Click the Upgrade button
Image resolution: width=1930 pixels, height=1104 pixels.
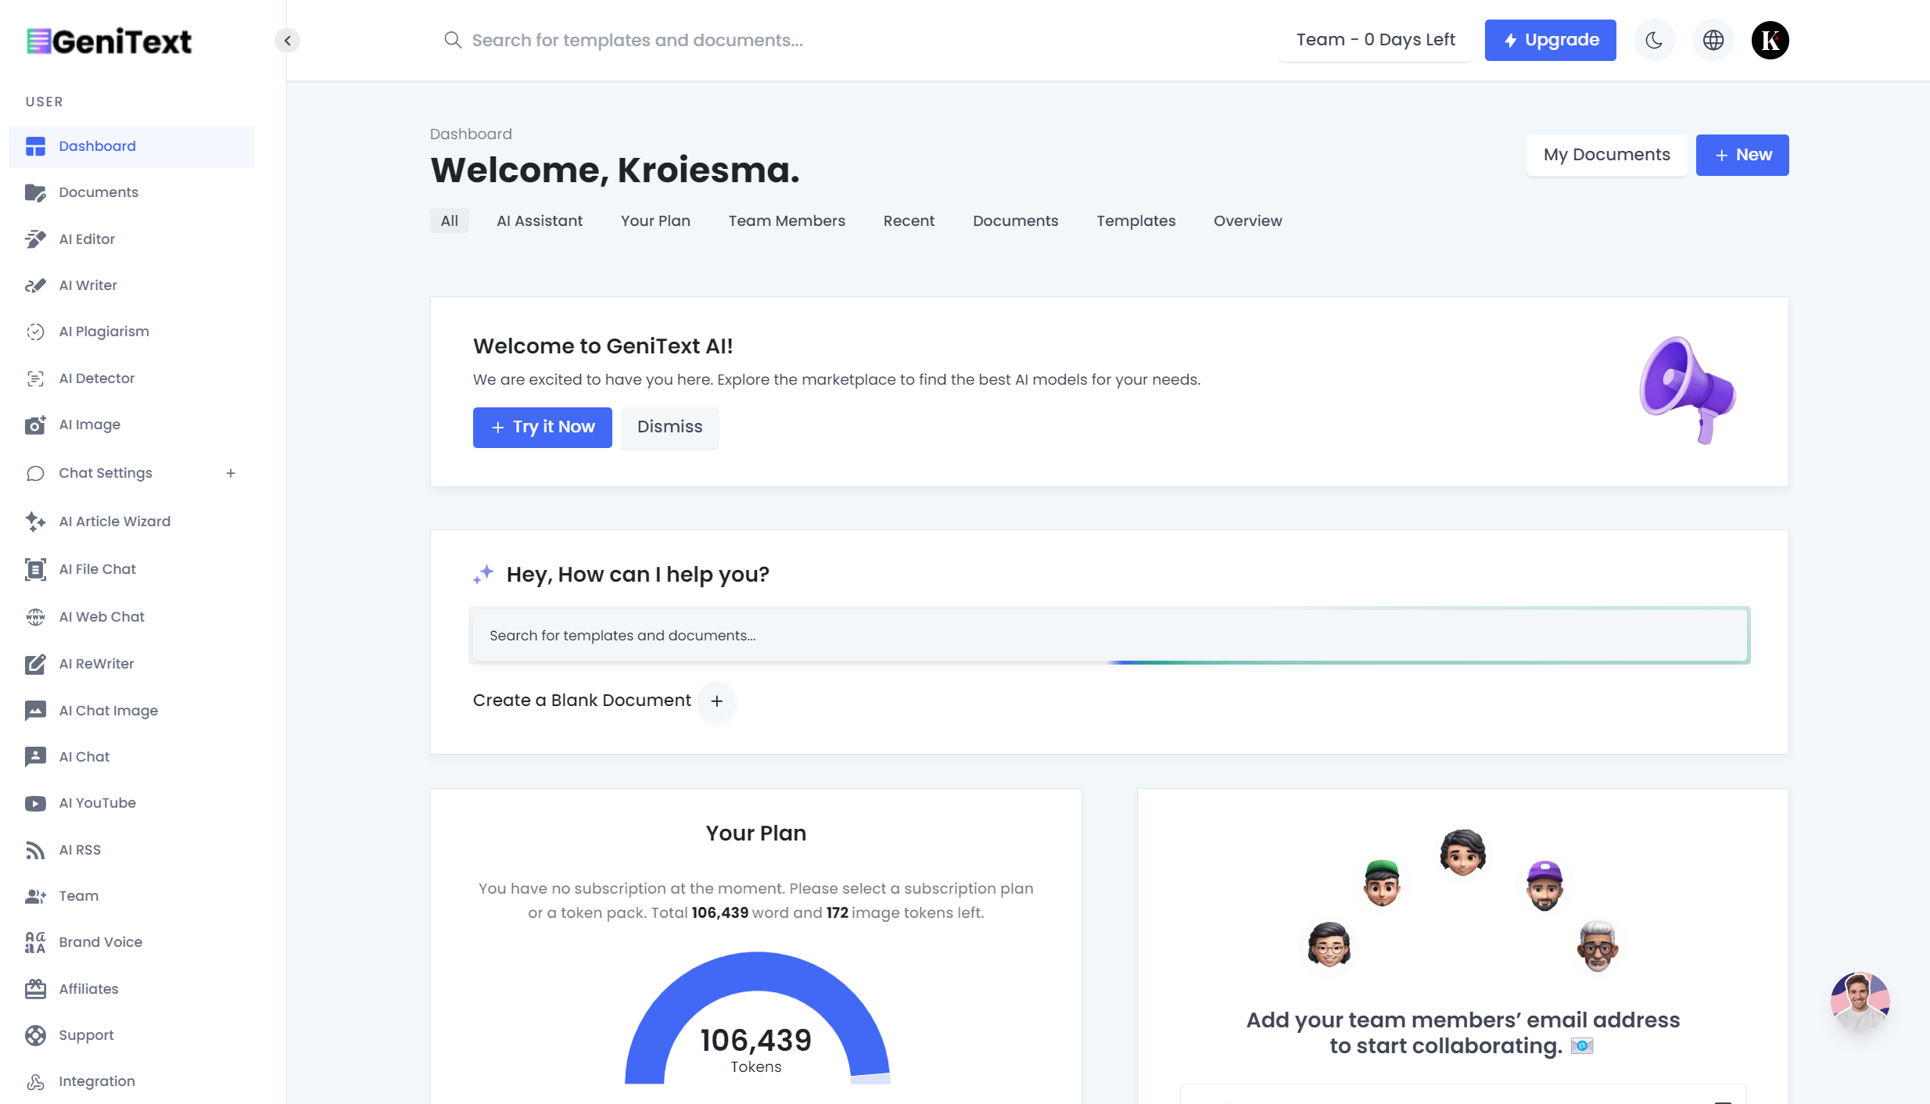pos(1550,40)
